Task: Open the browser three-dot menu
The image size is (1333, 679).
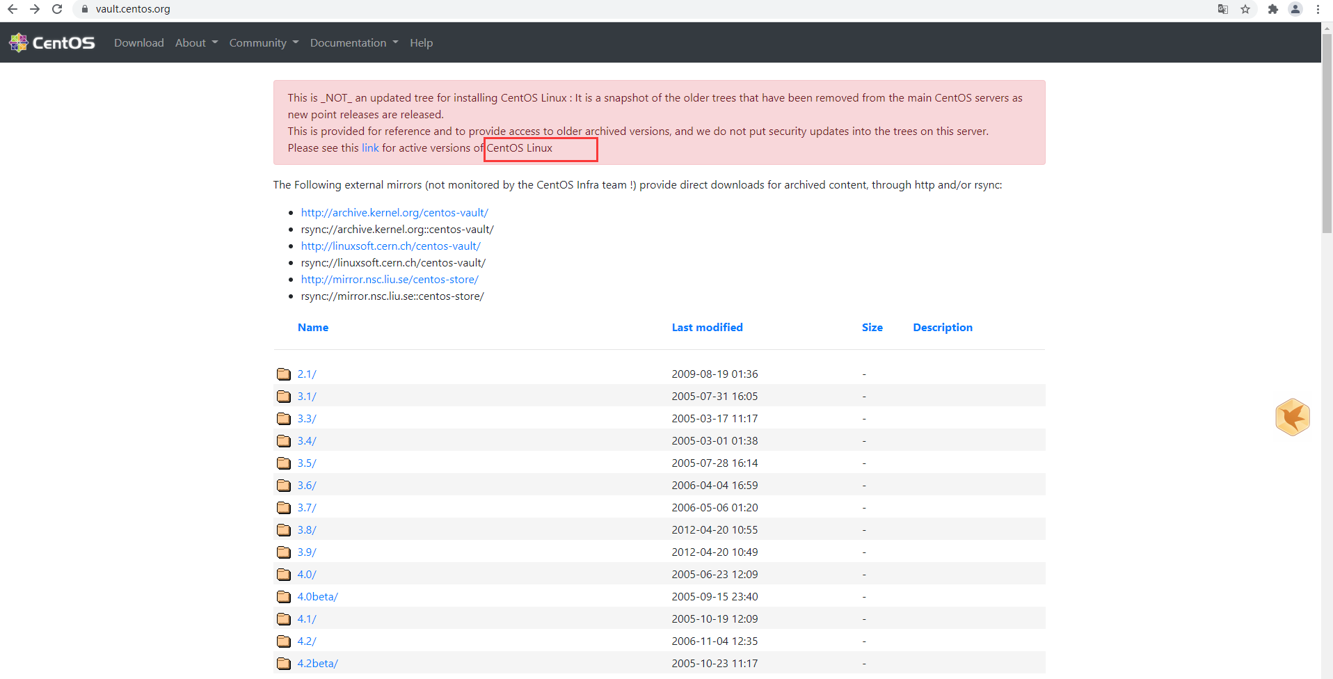Action: [1318, 9]
